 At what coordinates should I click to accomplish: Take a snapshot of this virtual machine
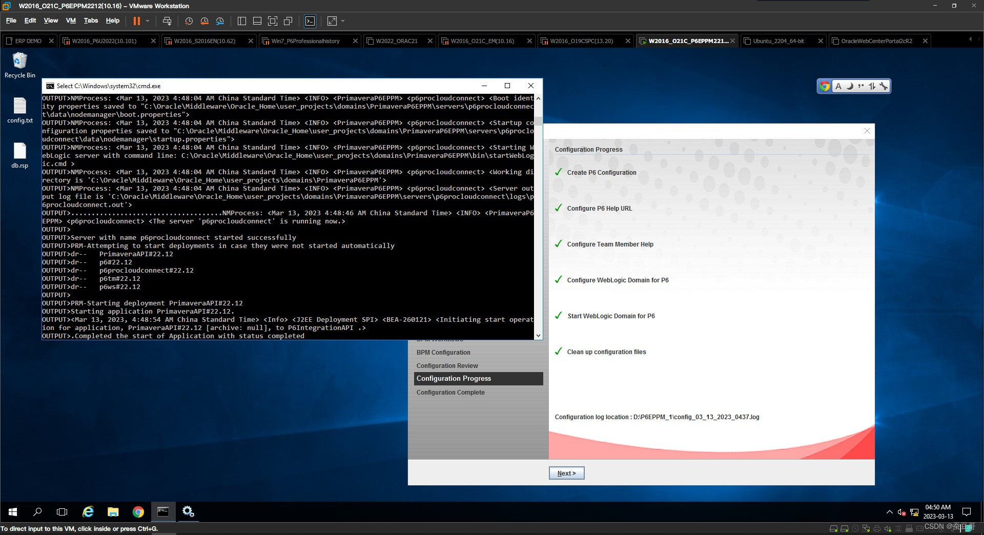(189, 21)
